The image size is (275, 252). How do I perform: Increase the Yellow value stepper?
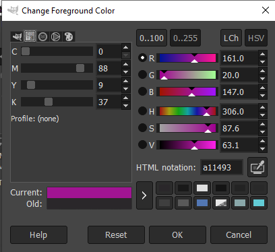point(126,81)
